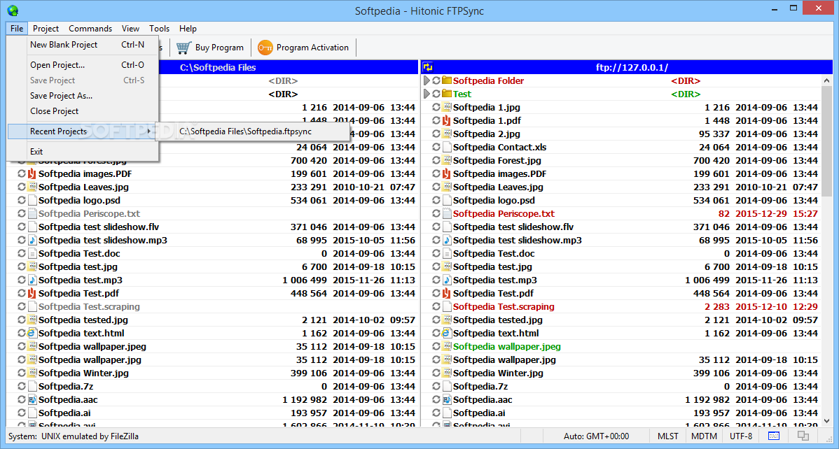Click the ftp://127.0.0.1/ panel header
This screenshot has height=449, width=839.
pyautogui.click(x=632, y=67)
